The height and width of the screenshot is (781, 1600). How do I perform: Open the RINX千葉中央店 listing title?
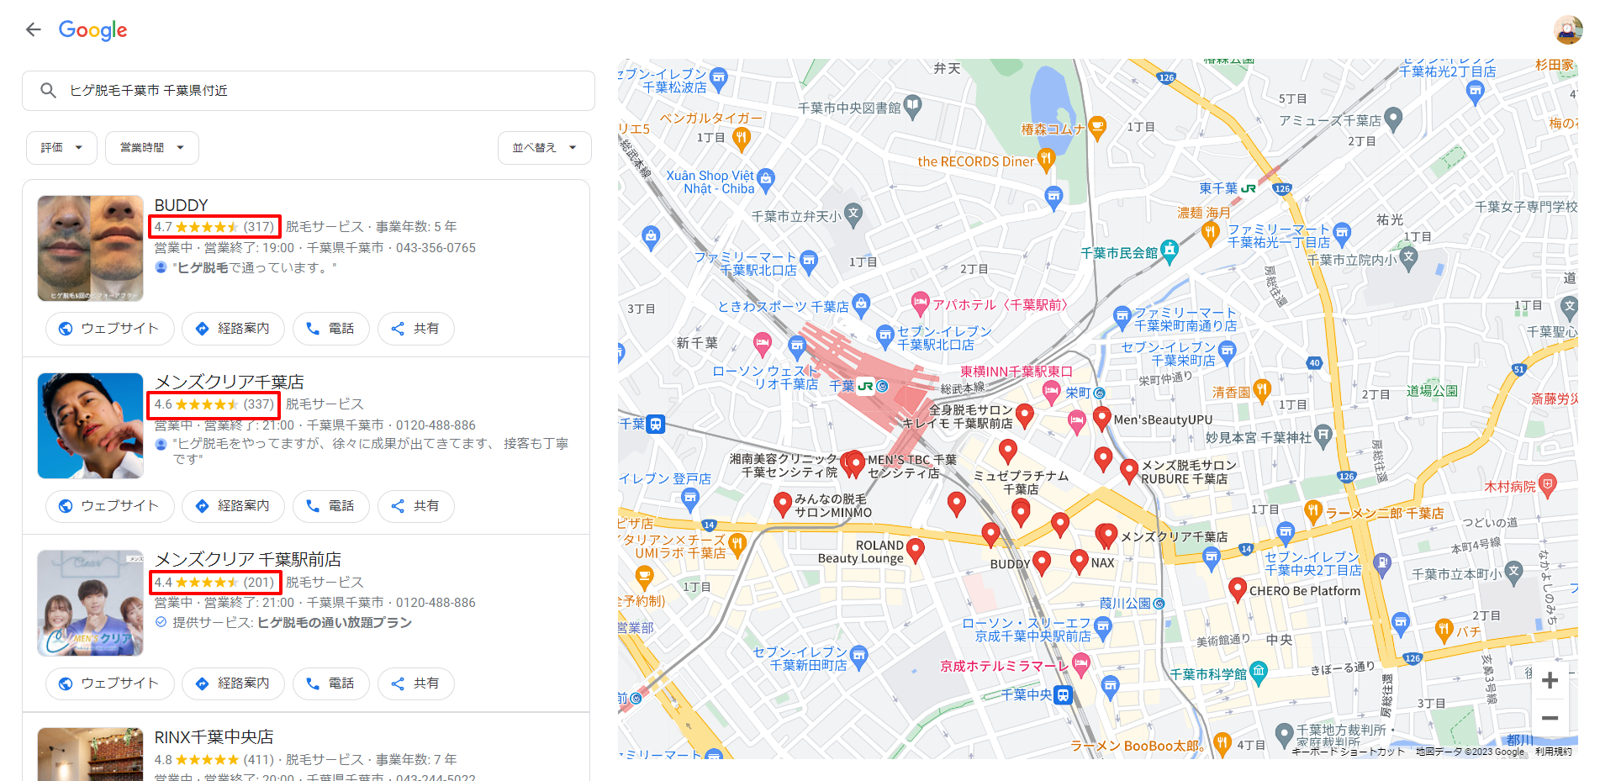tap(214, 737)
